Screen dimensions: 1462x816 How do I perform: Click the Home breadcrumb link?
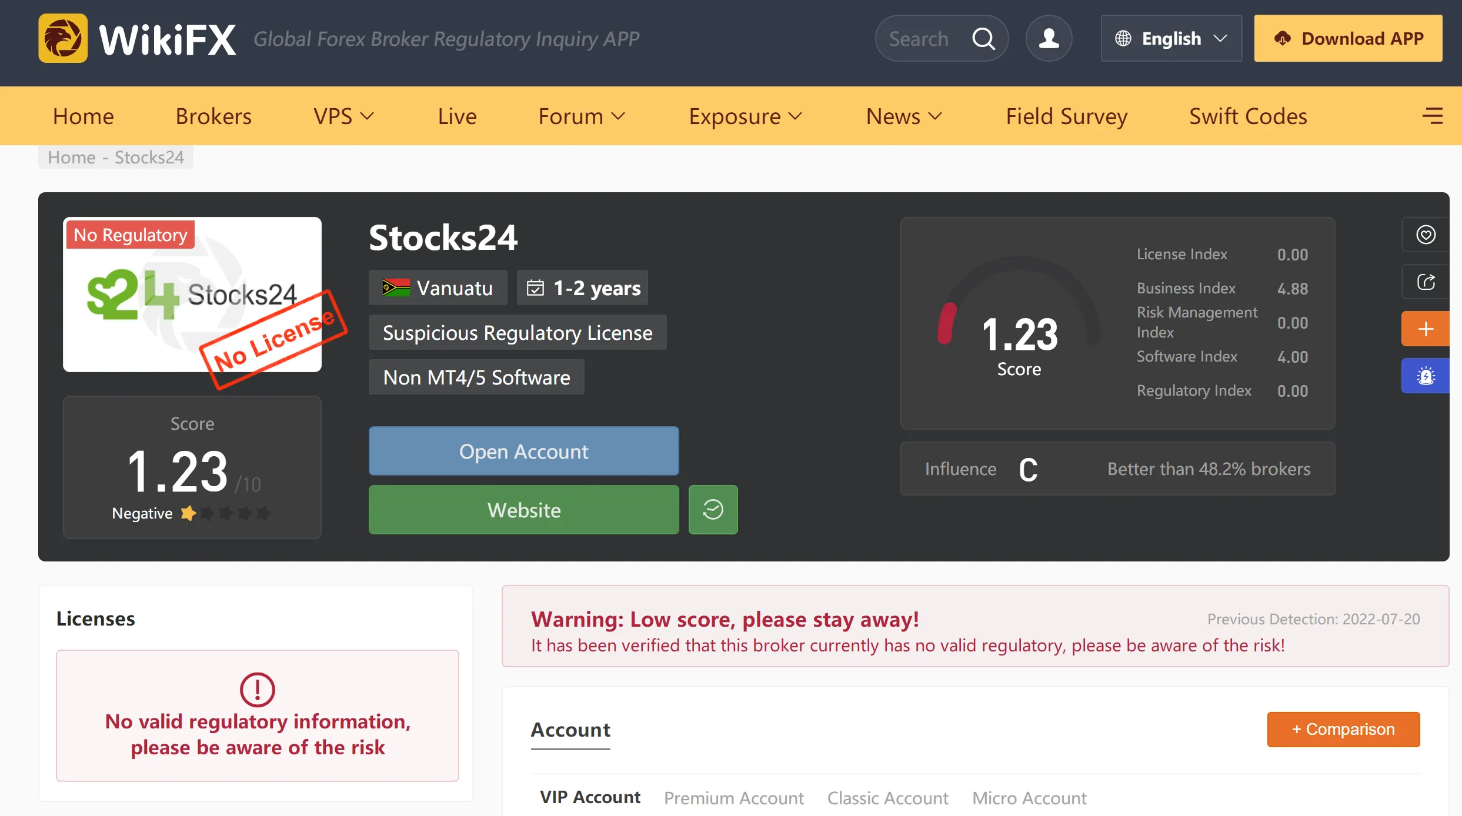(72, 158)
